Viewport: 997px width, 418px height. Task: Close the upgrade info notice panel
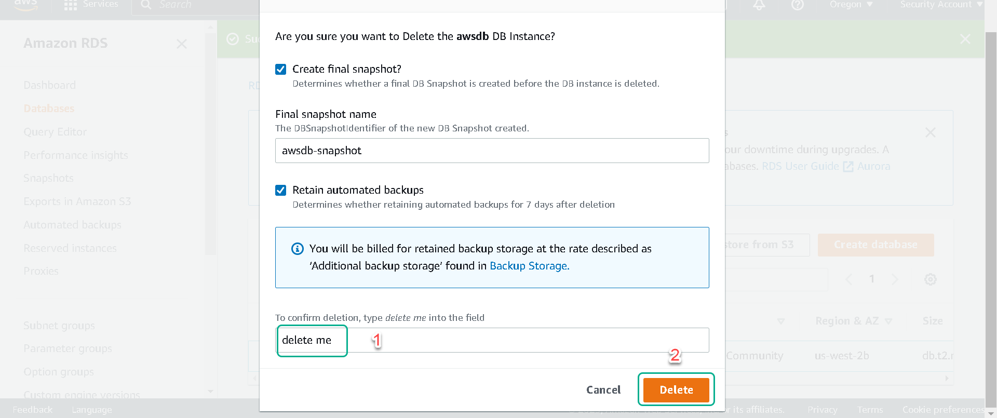click(930, 132)
